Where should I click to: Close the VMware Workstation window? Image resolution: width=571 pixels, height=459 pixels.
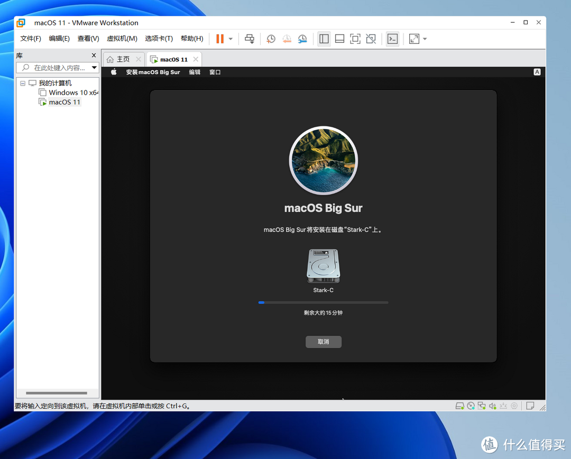(539, 23)
